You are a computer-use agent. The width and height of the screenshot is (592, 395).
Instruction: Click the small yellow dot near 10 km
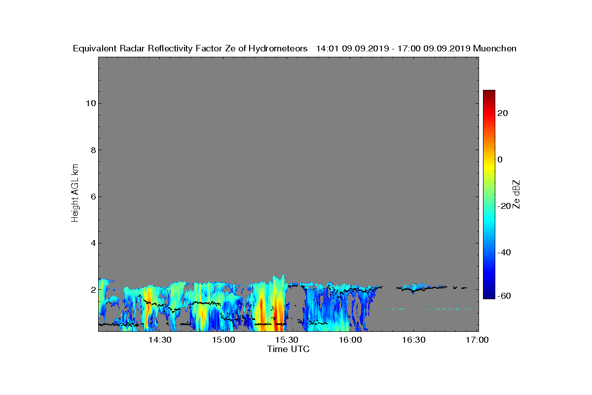click(310, 99)
